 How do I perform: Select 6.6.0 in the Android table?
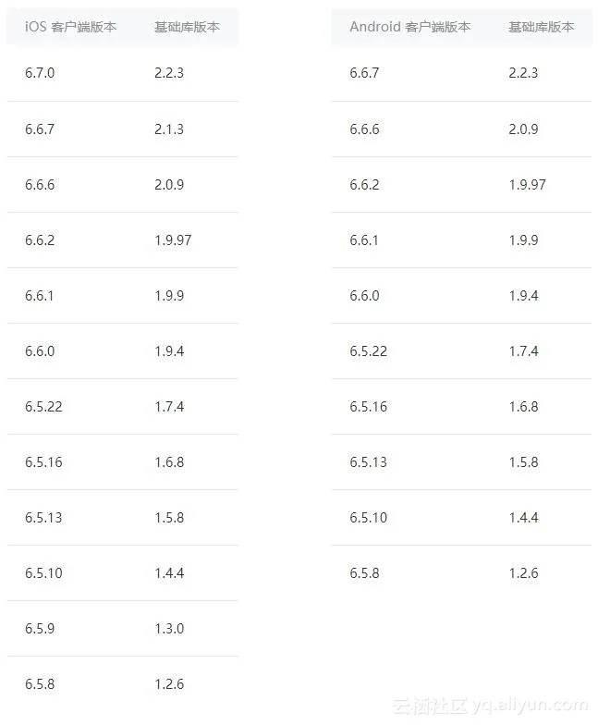(x=364, y=295)
